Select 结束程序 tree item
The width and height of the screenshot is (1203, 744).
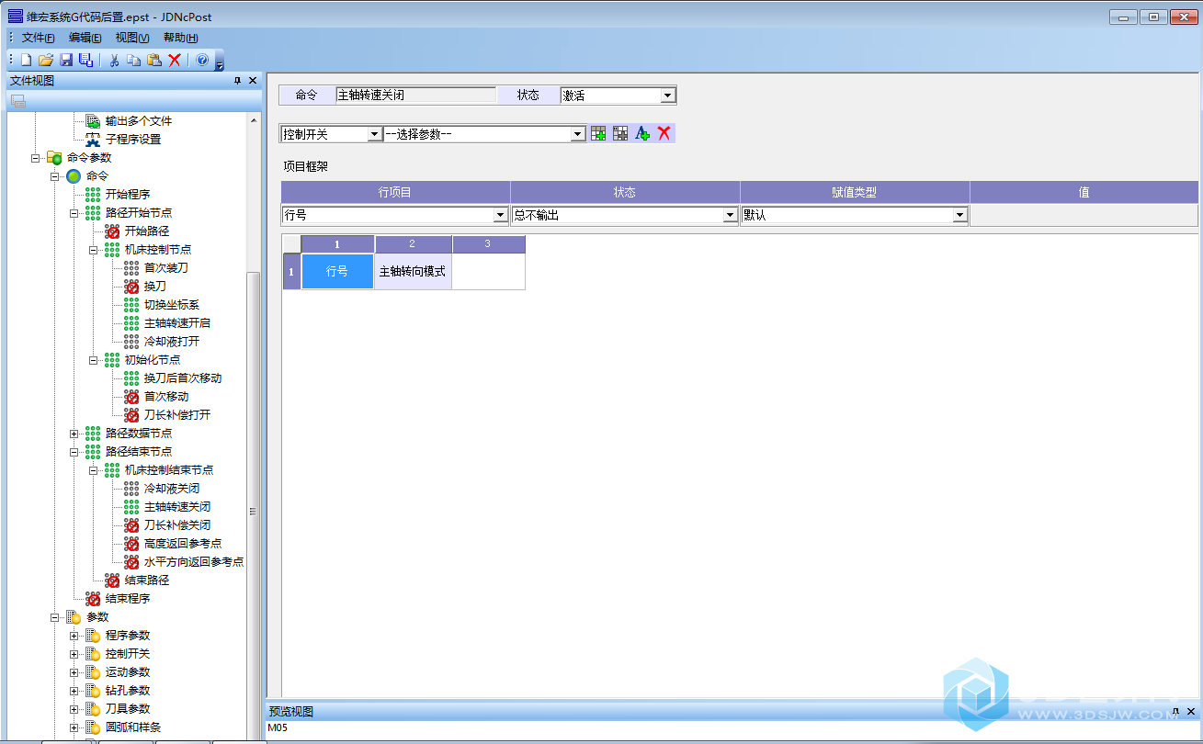128,599
